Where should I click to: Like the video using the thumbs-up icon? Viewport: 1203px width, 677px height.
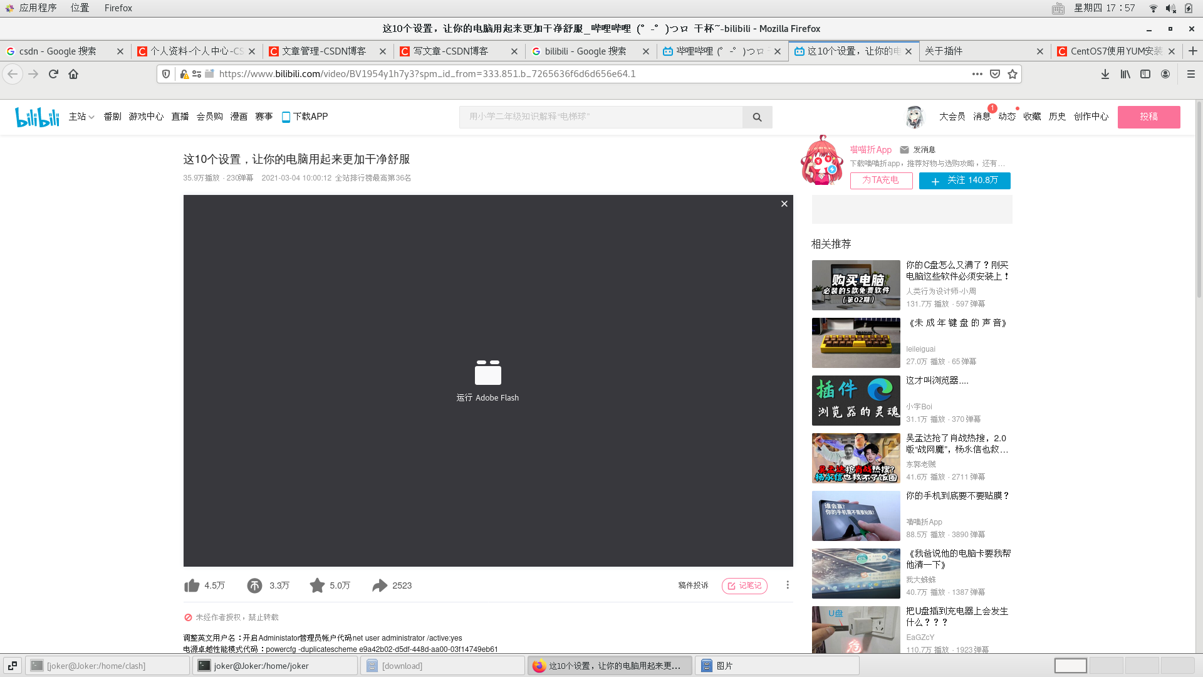(192, 585)
